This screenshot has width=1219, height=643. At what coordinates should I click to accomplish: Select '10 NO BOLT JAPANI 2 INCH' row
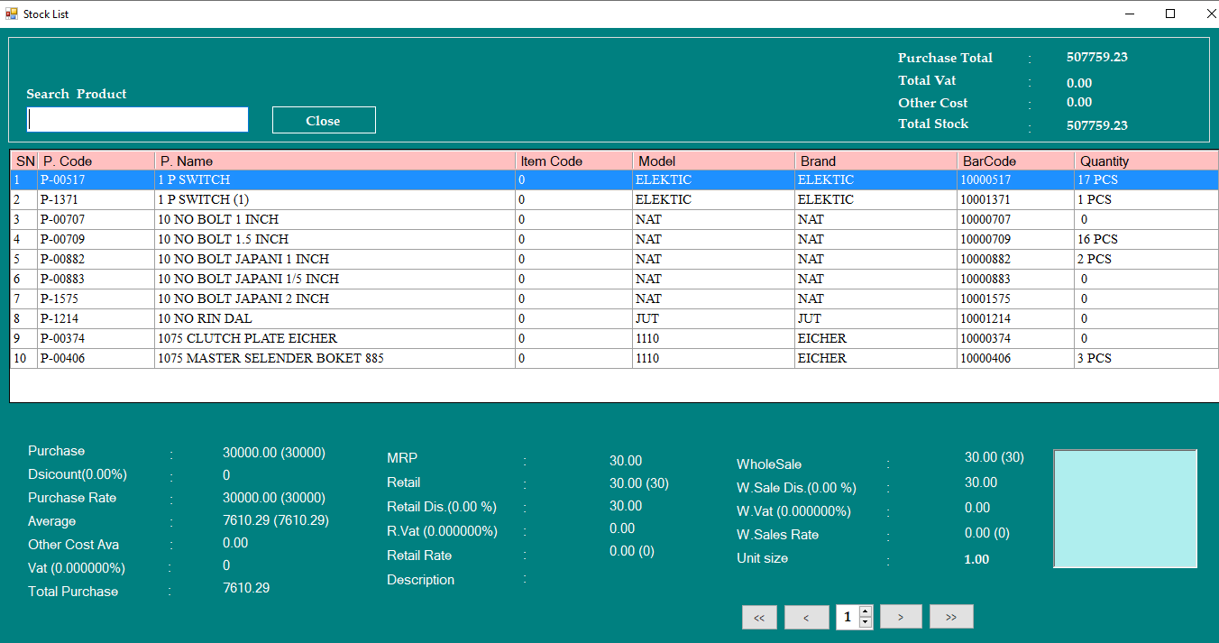tap(614, 299)
